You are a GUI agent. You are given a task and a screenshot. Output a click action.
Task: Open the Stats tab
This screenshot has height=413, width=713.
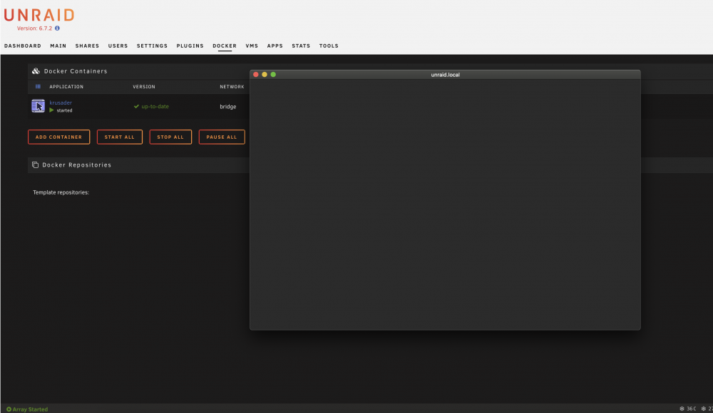pyautogui.click(x=301, y=46)
